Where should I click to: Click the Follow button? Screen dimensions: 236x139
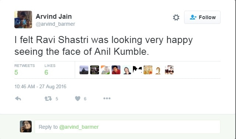click(202, 17)
